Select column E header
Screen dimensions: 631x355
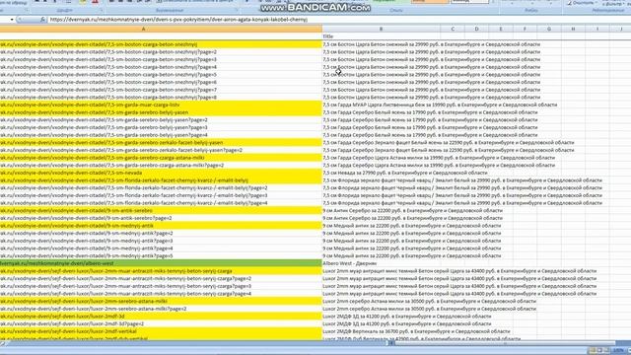[x=501, y=29]
